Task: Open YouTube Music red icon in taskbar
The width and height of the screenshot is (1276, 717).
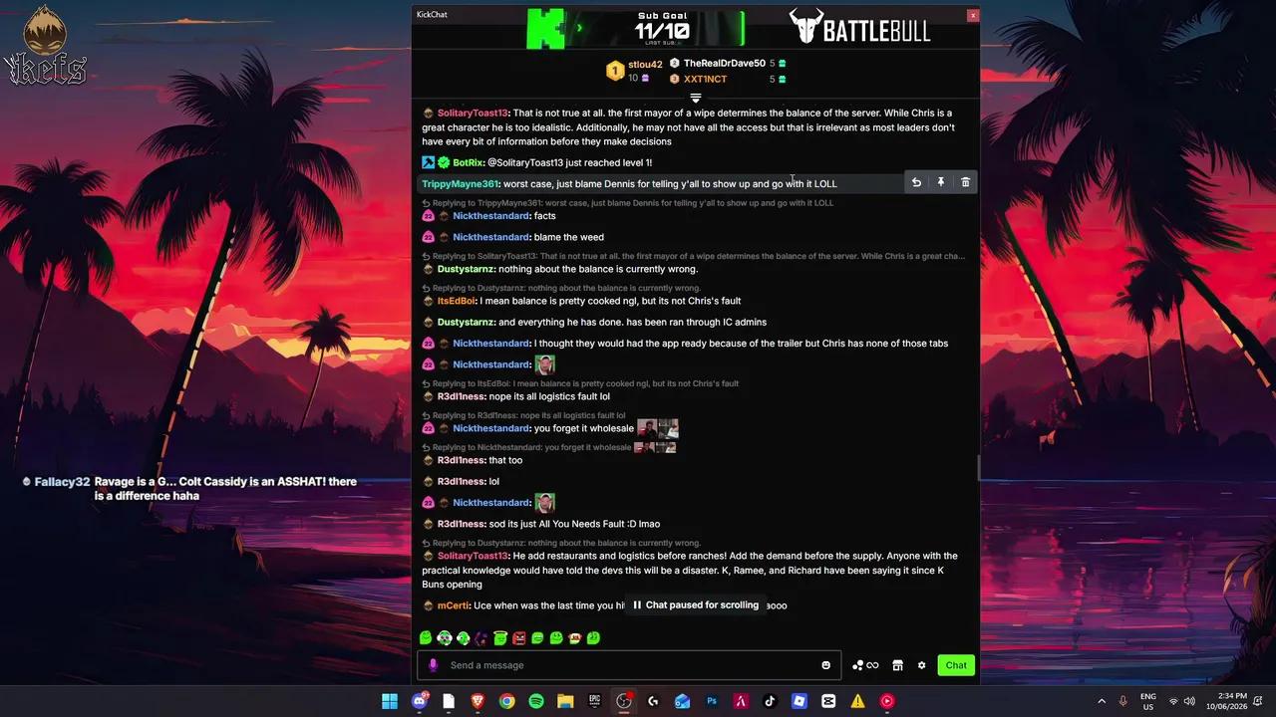Action: coord(887,701)
